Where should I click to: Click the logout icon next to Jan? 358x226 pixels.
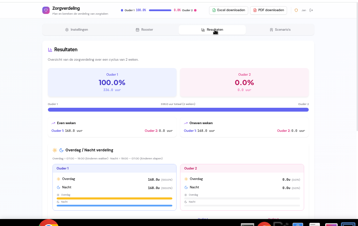pos(311,10)
